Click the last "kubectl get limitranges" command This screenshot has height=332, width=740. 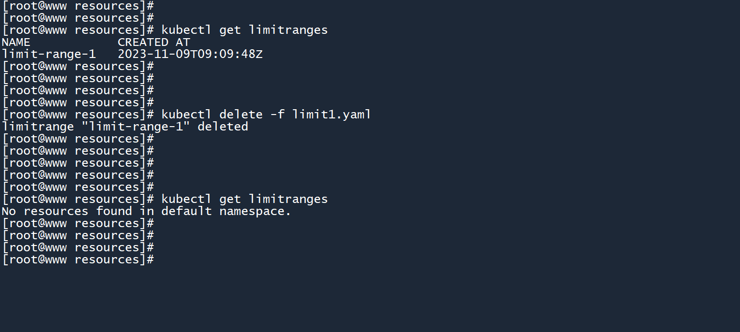pyautogui.click(x=244, y=199)
